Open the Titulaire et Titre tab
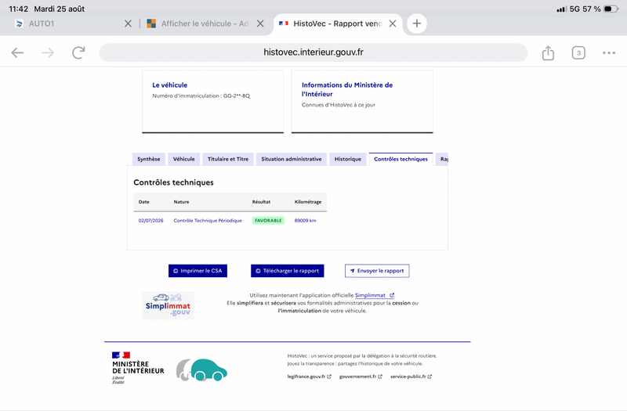This screenshot has width=627, height=411. [x=228, y=159]
